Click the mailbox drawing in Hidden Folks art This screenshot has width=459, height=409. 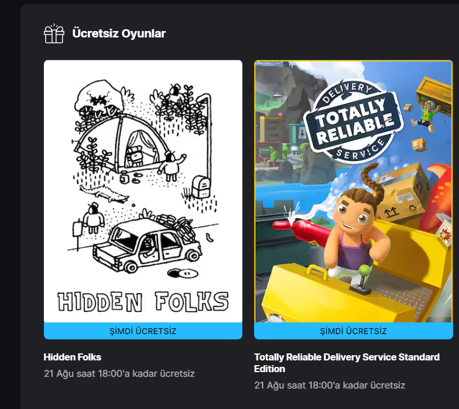tap(201, 186)
